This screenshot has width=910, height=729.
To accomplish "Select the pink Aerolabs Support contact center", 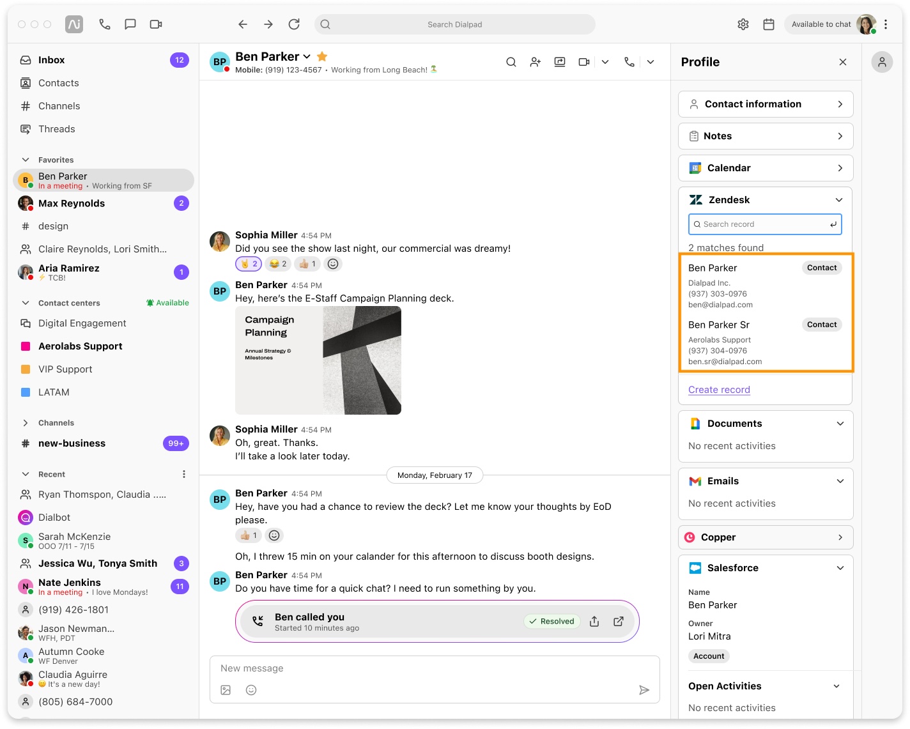I will [x=102, y=346].
